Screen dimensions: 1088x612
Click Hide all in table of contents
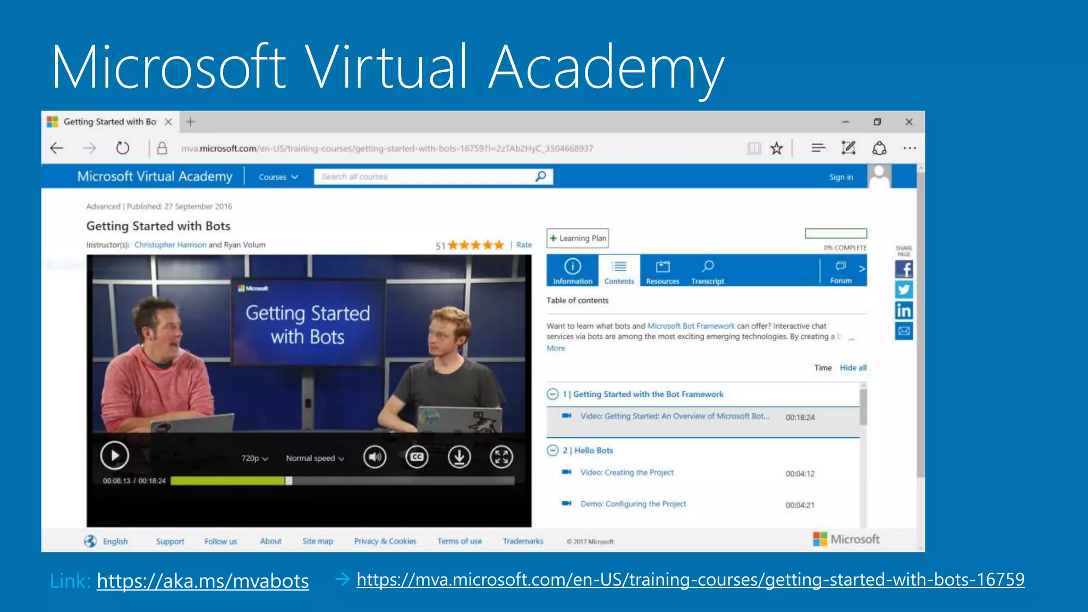click(x=853, y=368)
